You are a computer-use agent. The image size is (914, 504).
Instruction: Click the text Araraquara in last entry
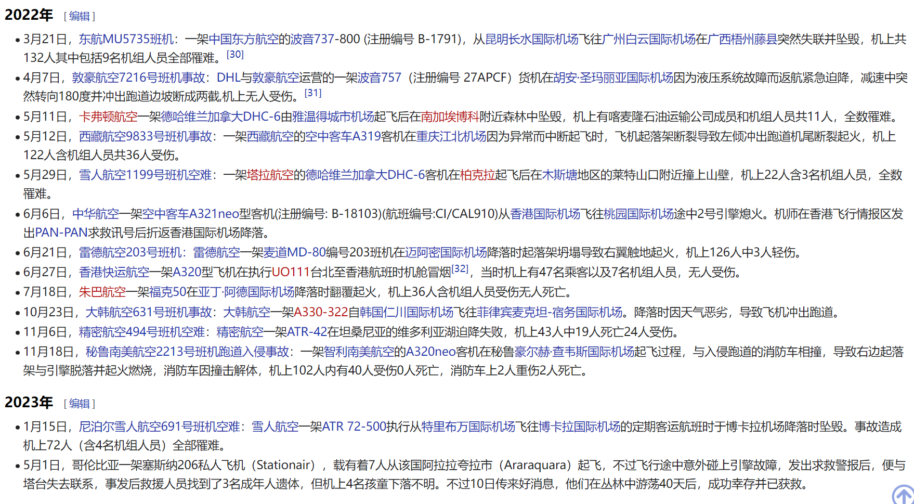click(536, 465)
